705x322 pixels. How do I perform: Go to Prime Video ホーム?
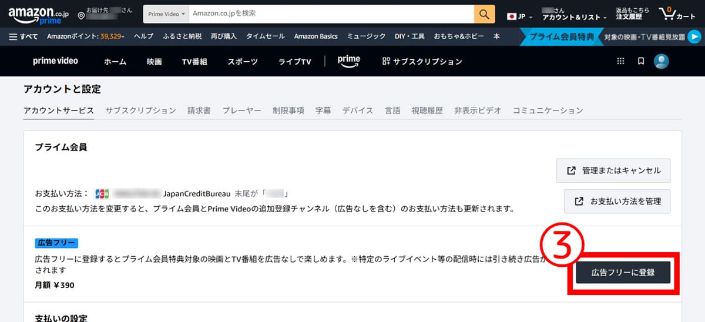pos(115,61)
